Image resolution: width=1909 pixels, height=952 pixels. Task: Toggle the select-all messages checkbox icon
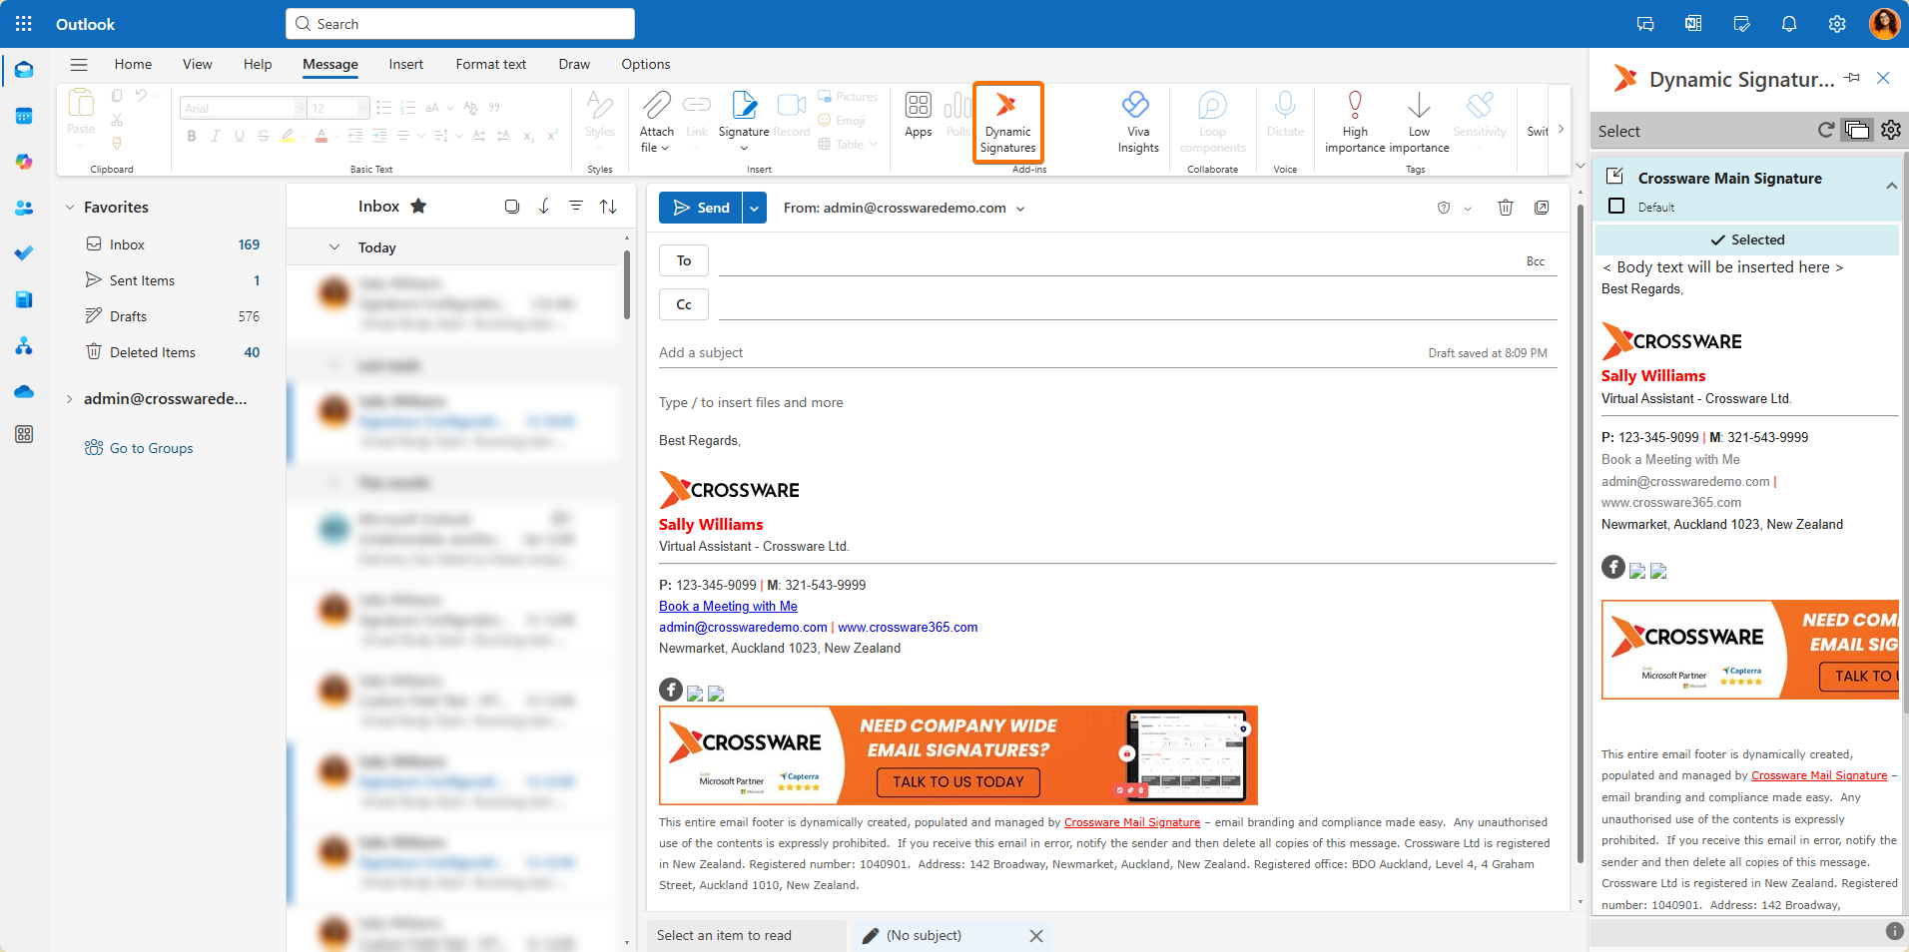click(512, 207)
